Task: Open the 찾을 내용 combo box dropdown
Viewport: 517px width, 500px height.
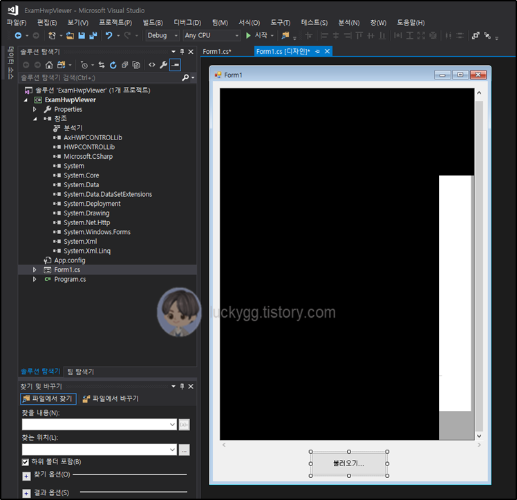Action: [x=172, y=425]
